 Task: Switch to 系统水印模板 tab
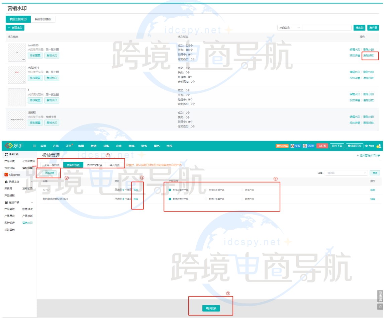pos(43,19)
